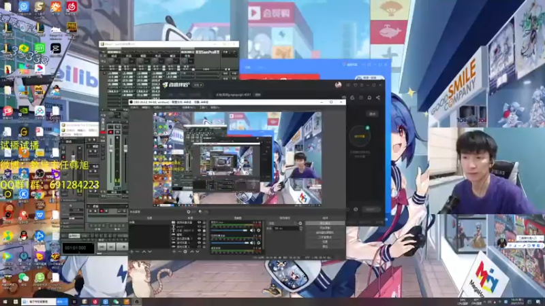Open the Windows Start button

point(5,301)
